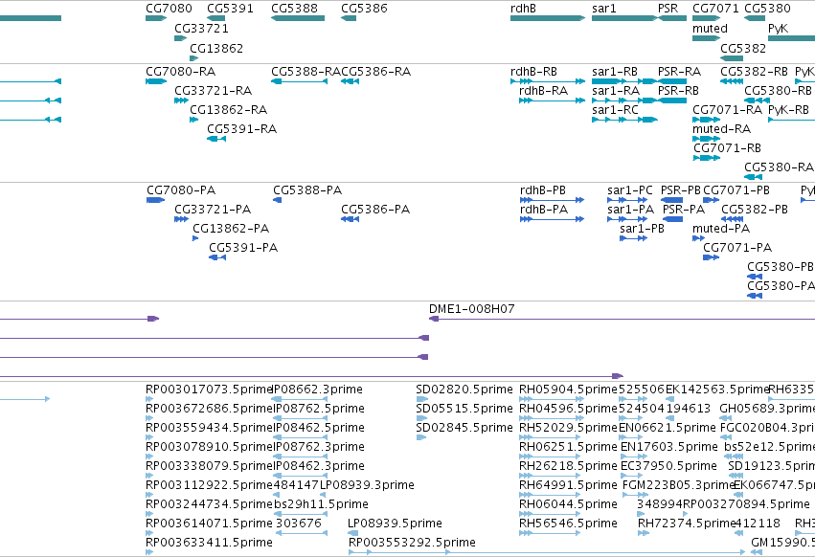Select CG13862-PA in the protein track
Screen dimensions: 815x557
[195, 239]
